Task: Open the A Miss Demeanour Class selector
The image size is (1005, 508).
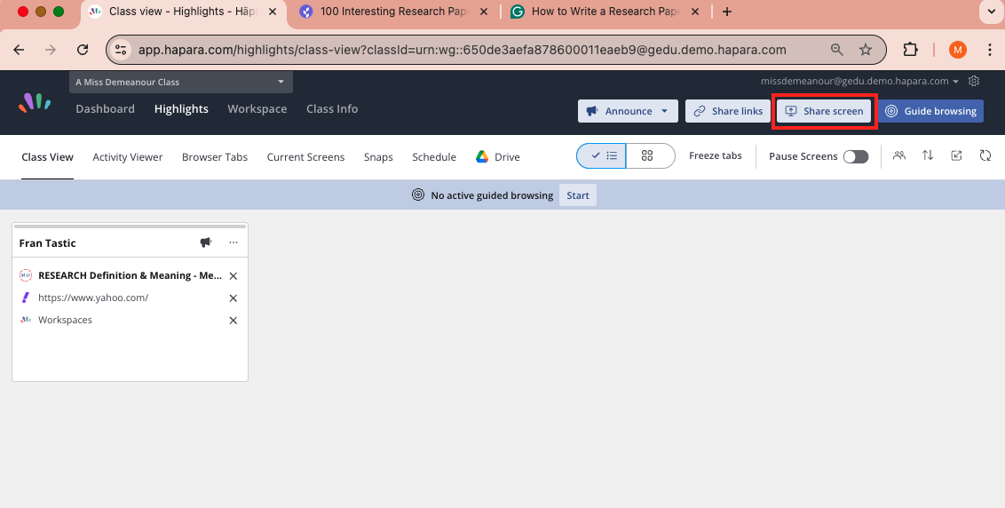Action: [181, 82]
